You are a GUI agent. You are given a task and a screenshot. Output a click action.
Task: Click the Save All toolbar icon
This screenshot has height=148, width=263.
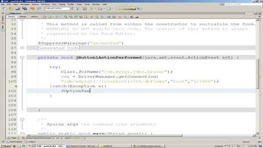[25, 8]
